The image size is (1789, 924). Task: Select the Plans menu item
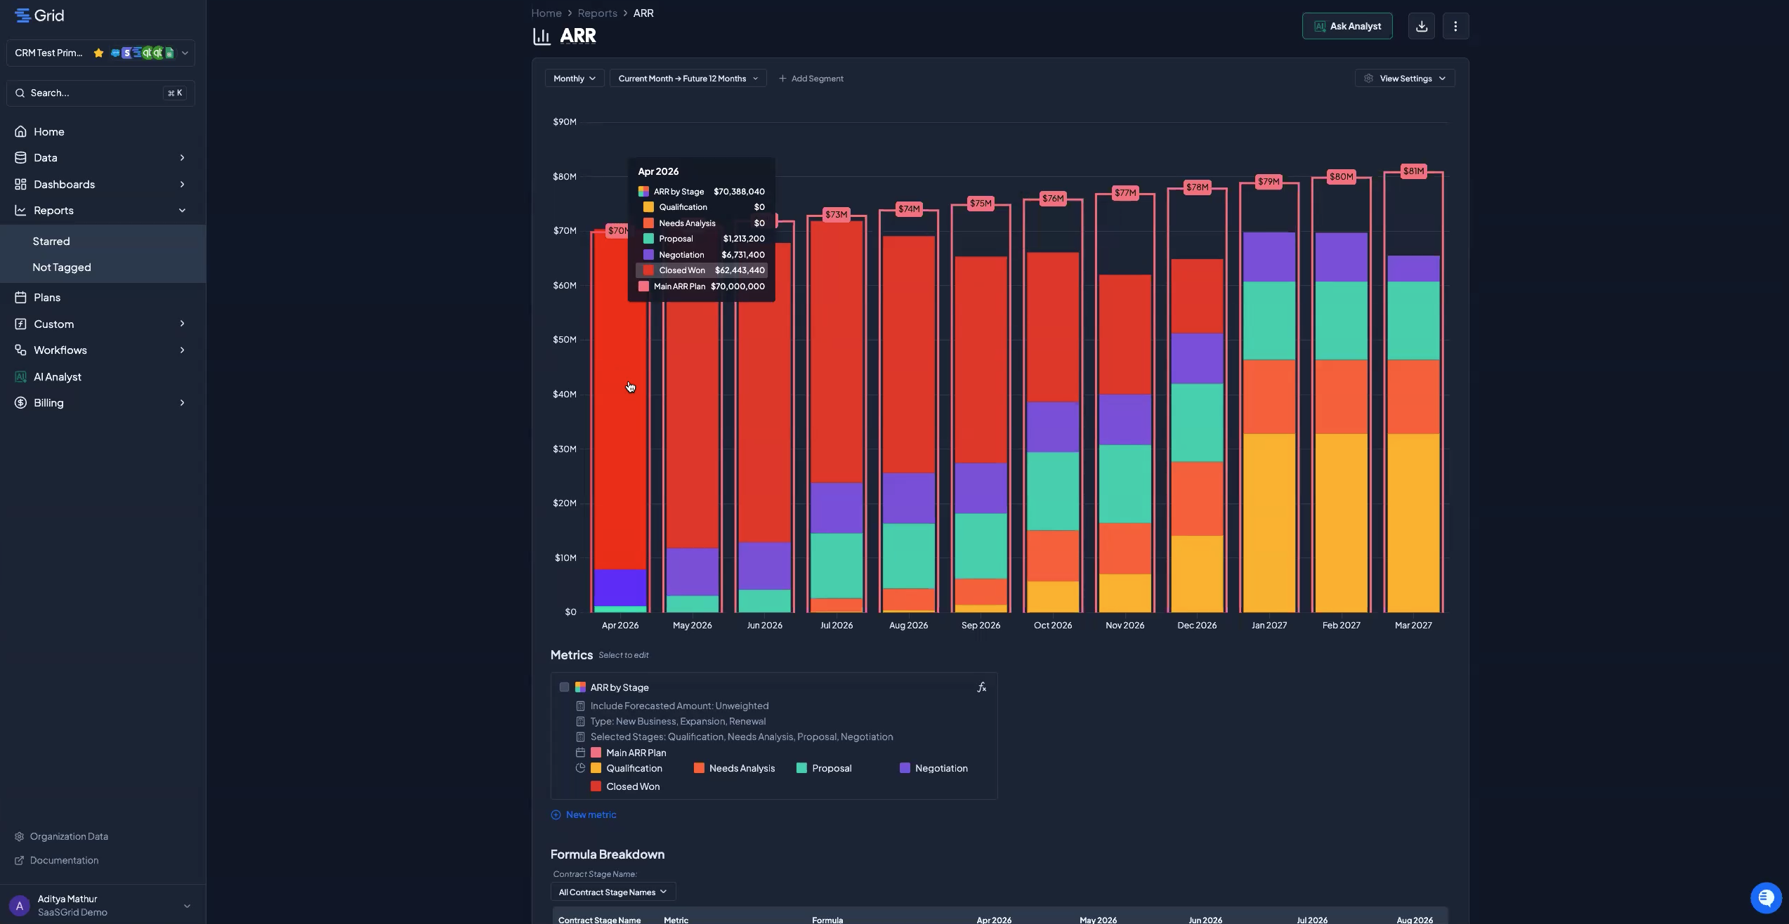(x=47, y=298)
